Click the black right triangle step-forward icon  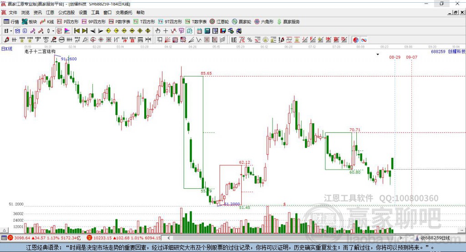pyautogui.click(x=101, y=31)
